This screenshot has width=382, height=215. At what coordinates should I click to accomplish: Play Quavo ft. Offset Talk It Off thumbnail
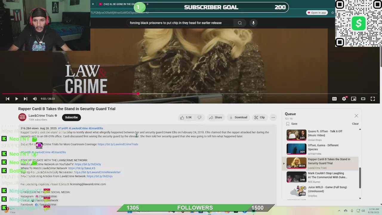[296, 135]
